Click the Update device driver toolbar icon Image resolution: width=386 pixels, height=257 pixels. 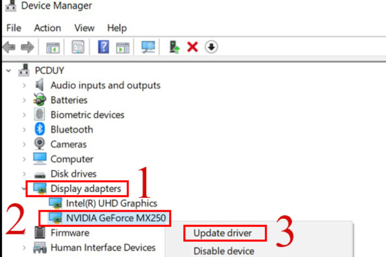(174, 47)
